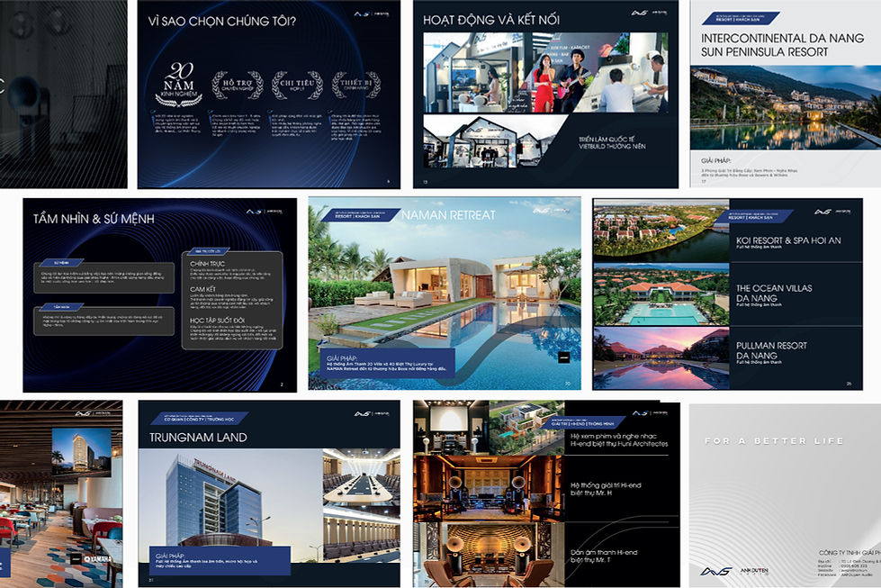Open the 'Vì sao chọn chúng tôi?' slide

[x=268, y=94]
